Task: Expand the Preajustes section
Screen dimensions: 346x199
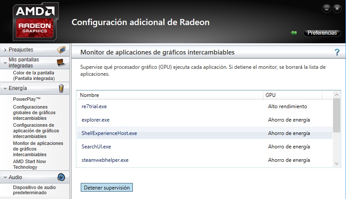Action: pyautogui.click(x=5, y=50)
